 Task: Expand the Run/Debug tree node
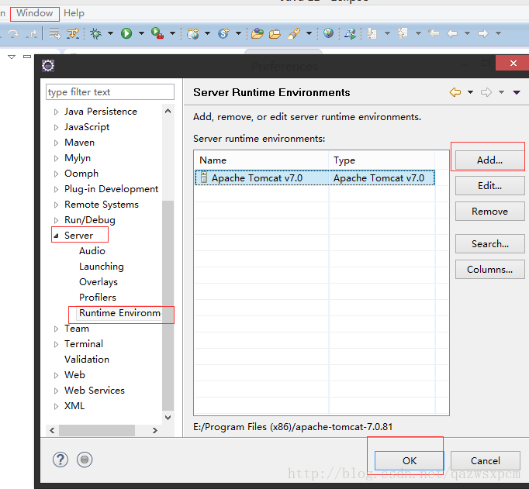point(56,220)
